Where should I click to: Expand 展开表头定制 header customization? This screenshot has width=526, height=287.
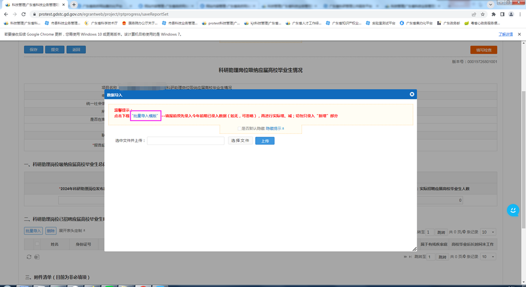click(72, 231)
